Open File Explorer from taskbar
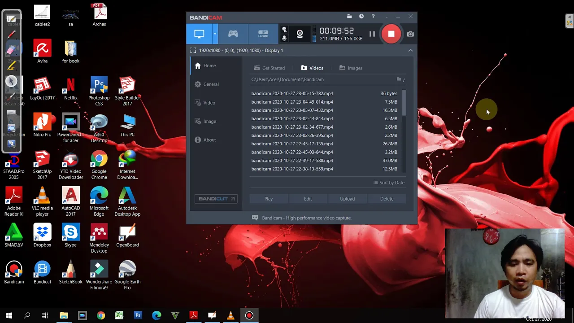The height and width of the screenshot is (323, 574). click(x=64, y=316)
